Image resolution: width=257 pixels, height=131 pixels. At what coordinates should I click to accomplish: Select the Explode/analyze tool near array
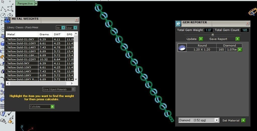[3, 113]
